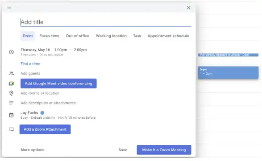Click the calendar icon beside Jay Fuchs
The width and height of the screenshot is (262, 161).
pyautogui.click(x=11, y=115)
